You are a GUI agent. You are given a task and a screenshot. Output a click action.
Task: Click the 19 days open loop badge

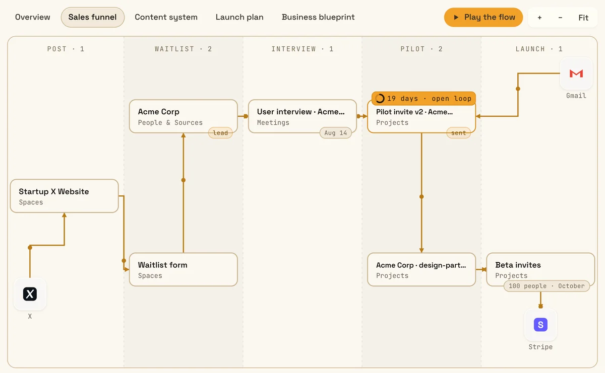(424, 99)
